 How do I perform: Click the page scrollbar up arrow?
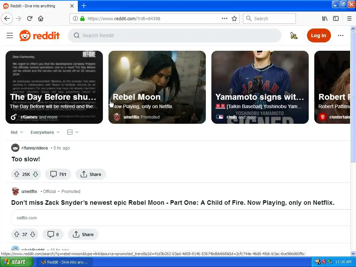tap(353, 29)
